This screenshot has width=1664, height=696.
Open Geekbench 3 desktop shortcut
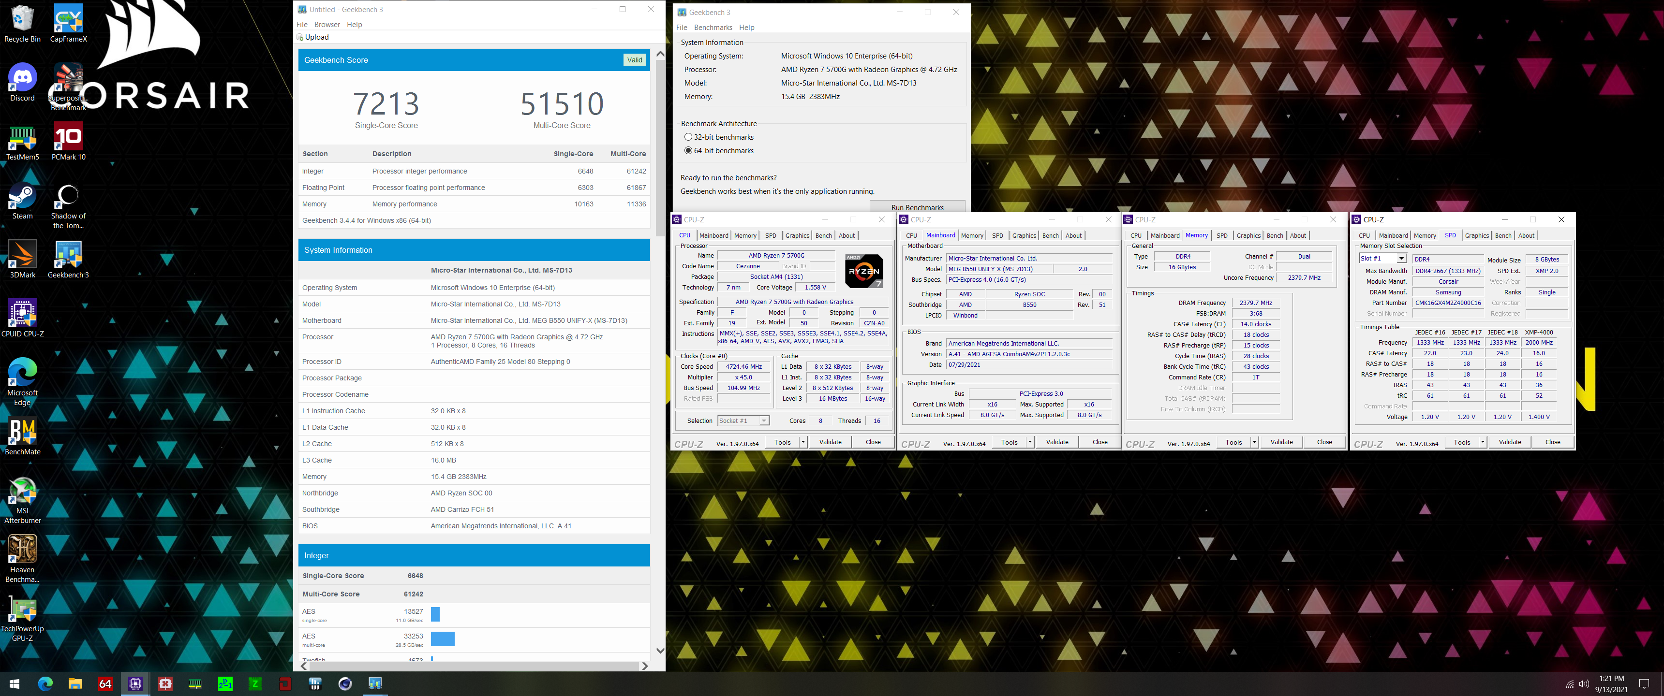point(69,260)
